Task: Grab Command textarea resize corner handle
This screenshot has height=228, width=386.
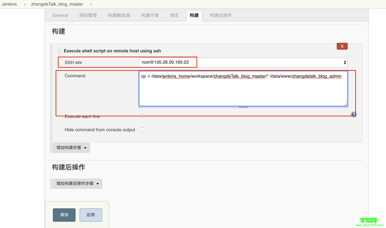Action: point(346,104)
